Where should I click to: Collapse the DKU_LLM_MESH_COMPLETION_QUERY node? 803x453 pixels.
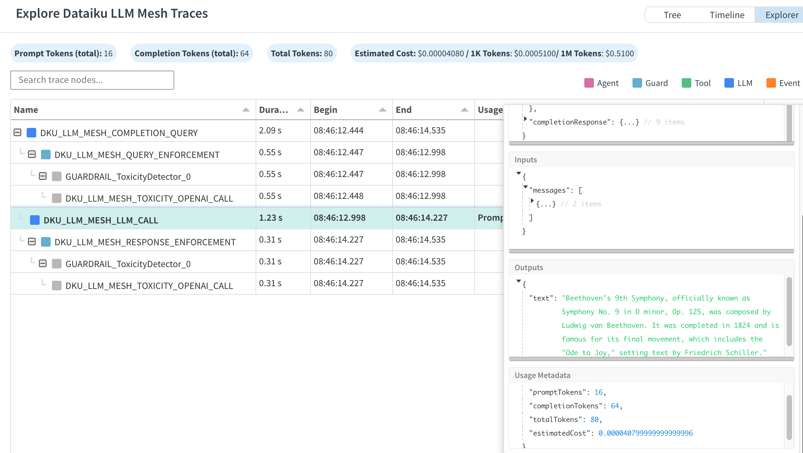[x=17, y=132]
